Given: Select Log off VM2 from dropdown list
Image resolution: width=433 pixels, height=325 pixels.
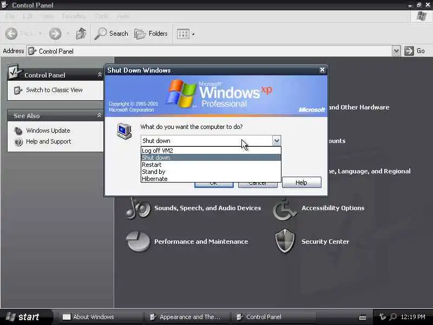Looking at the screenshot, I should click(211, 151).
